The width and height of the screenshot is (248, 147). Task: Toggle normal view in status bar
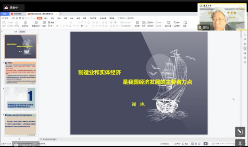pos(192,144)
